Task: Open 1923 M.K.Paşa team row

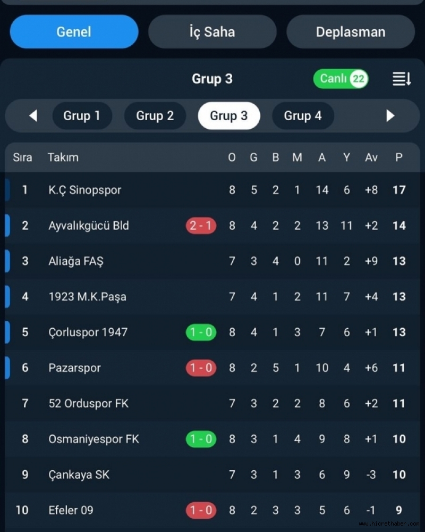Action: 212,297
